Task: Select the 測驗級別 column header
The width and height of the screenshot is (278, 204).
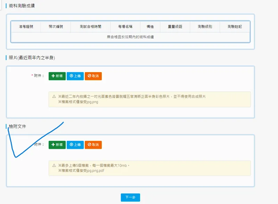Action: click(x=205, y=27)
